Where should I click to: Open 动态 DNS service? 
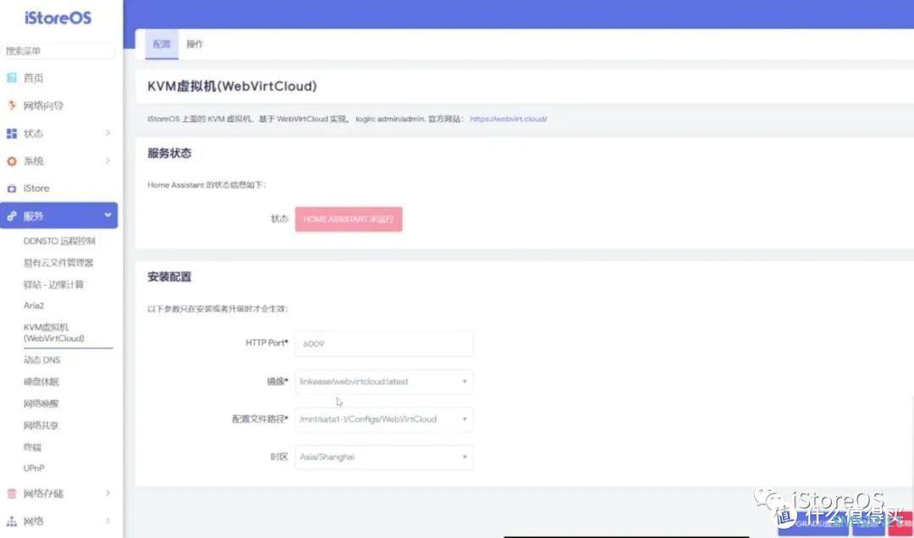click(x=42, y=360)
